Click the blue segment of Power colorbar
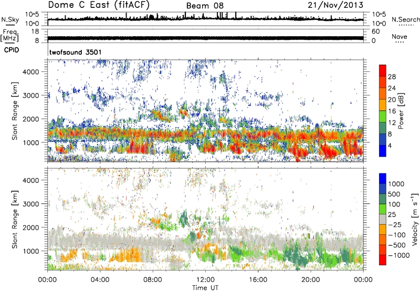 coord(383,151)
